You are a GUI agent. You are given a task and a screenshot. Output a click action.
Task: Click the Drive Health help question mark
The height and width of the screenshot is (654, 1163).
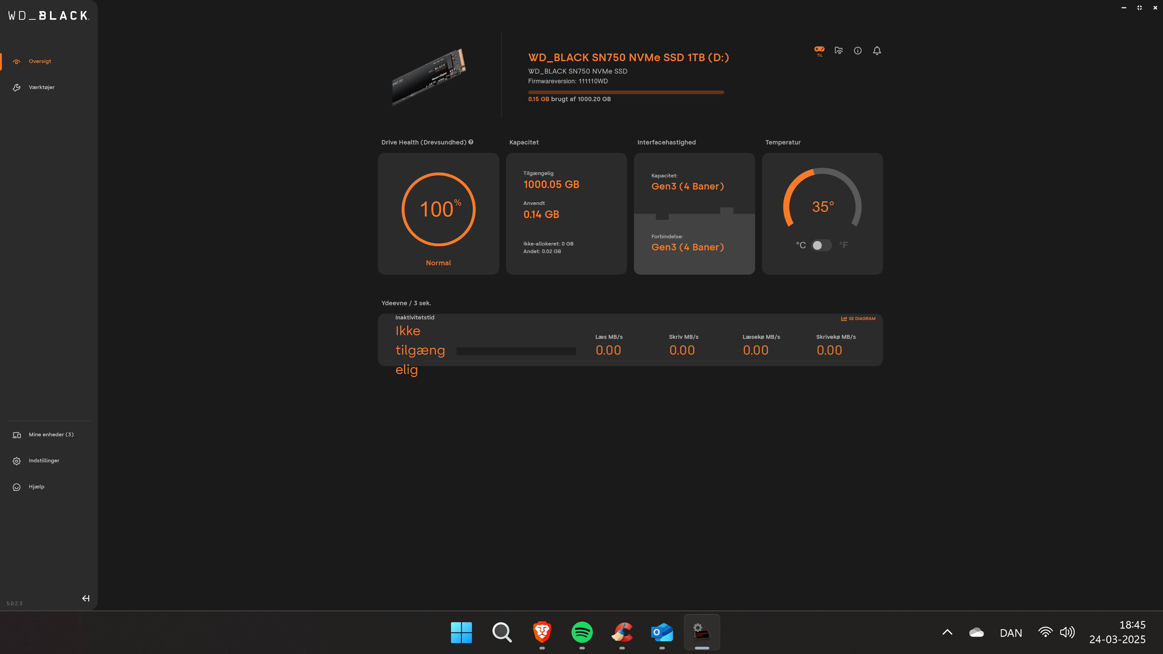[471, 142]
